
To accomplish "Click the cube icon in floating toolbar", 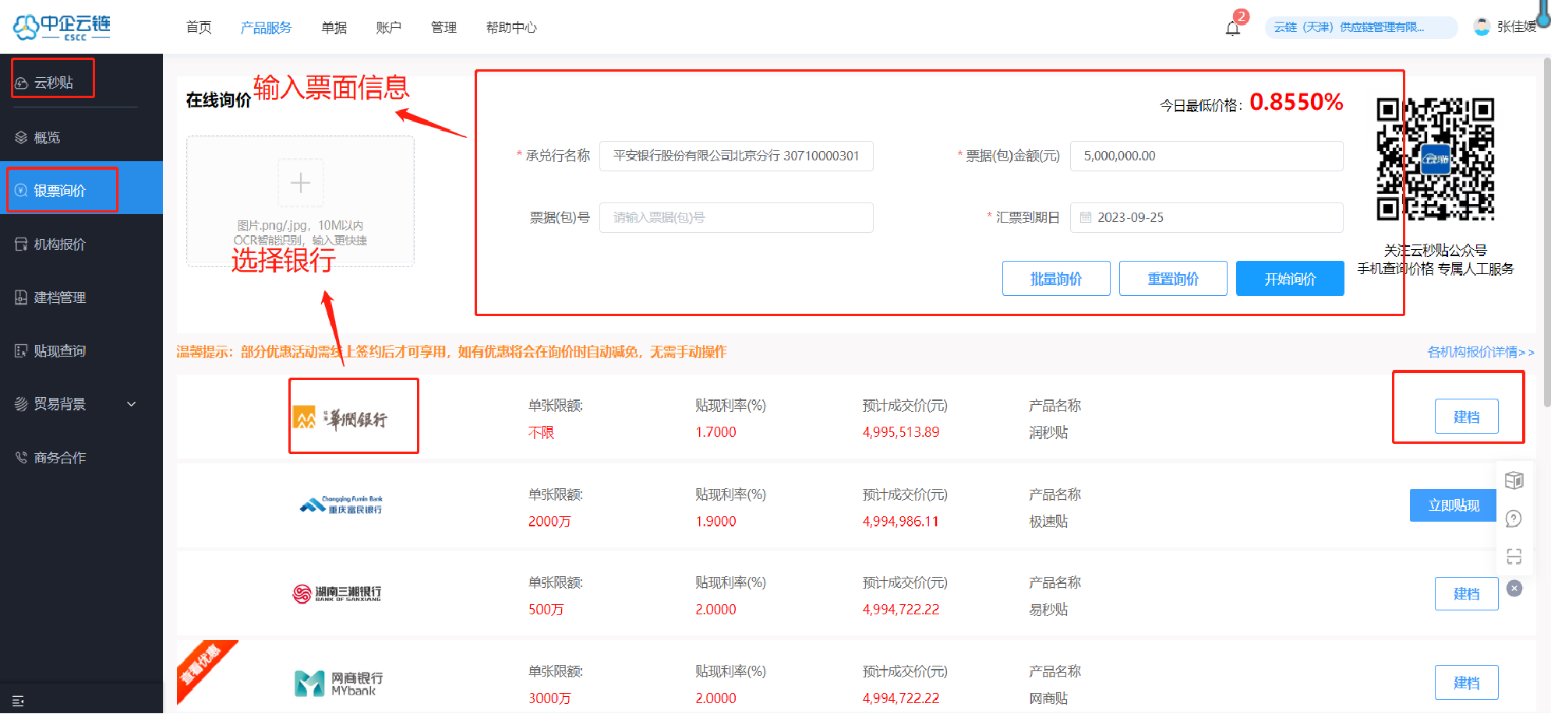I will coord(1514,480).
